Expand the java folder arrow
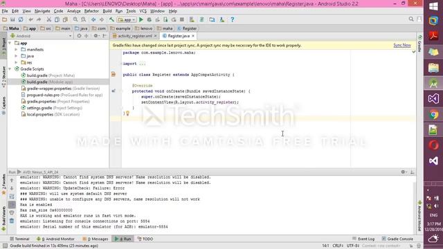Viewport: 443px width, 249px height. point(17,56)
